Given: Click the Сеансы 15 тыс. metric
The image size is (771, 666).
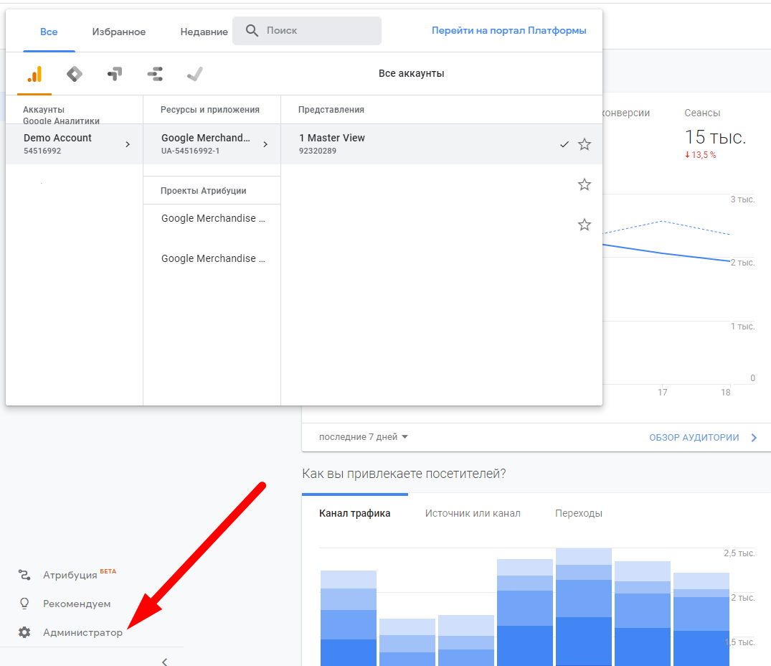Looking at the screenshot, I should (x=715, y=133).
